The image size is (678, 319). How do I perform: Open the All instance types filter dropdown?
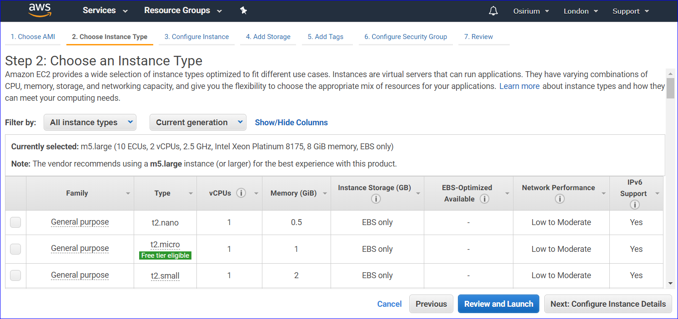[x=90, y=122]
